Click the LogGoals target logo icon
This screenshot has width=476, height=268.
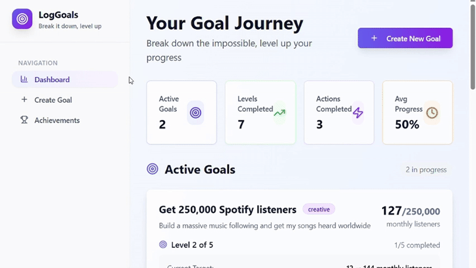[22, 19]
